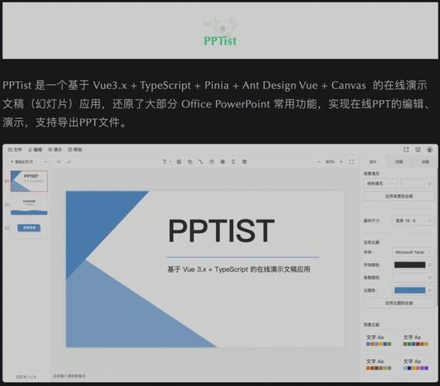Click the slide counter 幻灯片 1/3

coord(25,377)
